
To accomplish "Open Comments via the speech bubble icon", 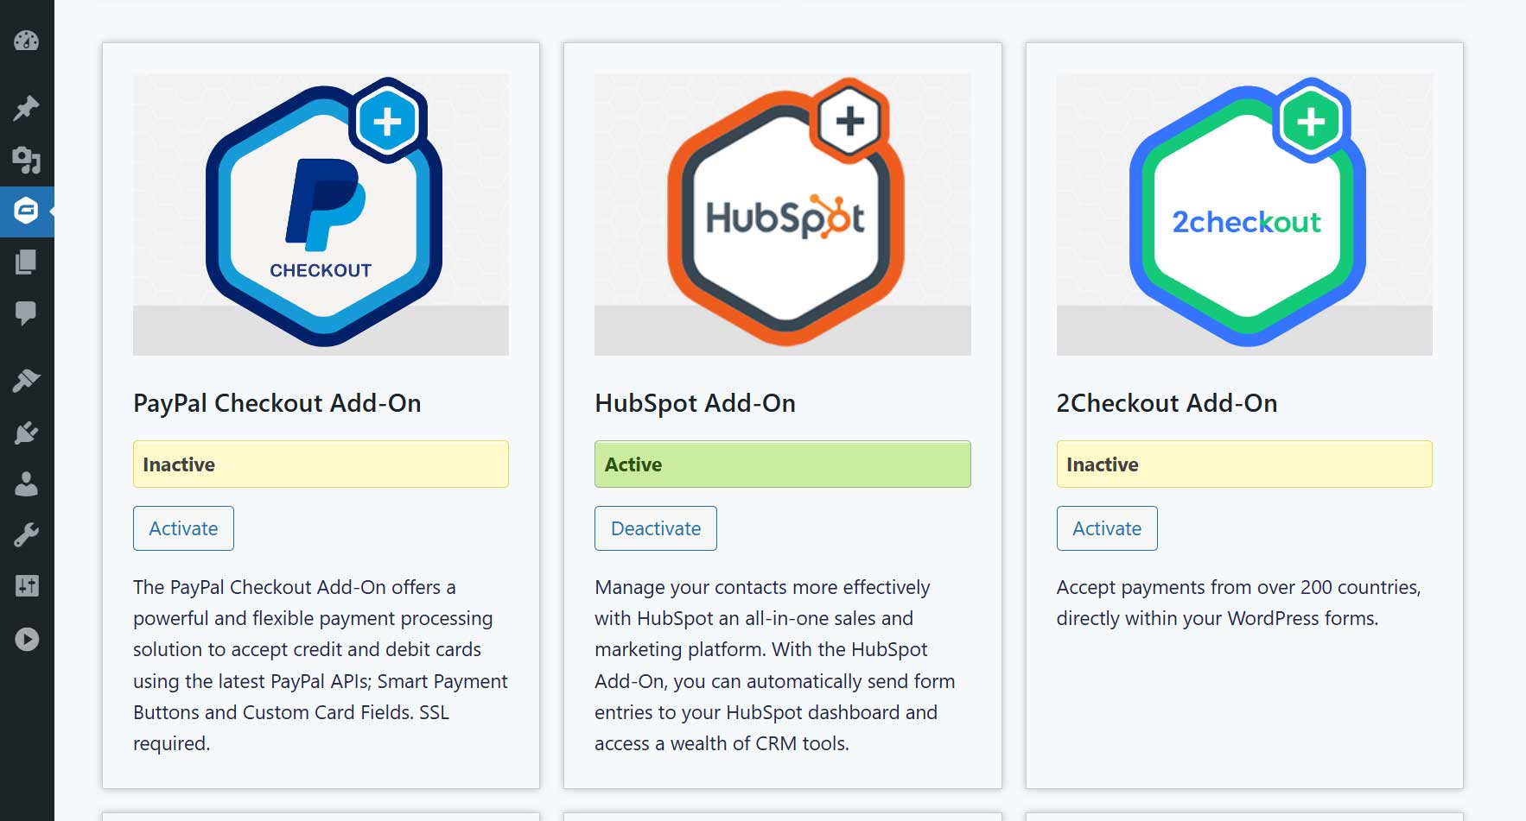I will click(27, 313).
